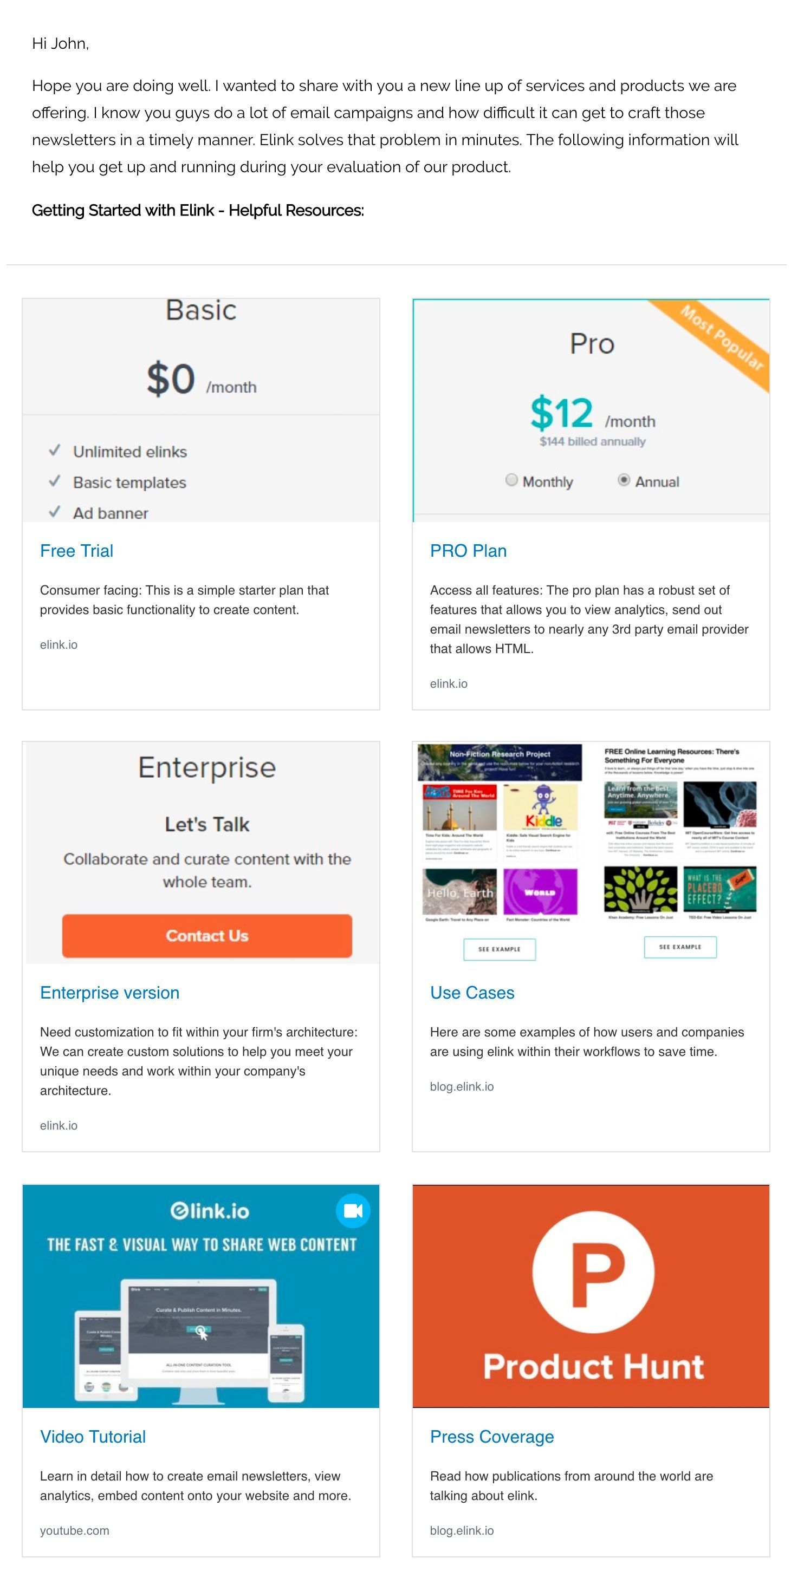Select the Annual billing radio button
This screenshot has width=791, height=1578.
coord(624,480)
